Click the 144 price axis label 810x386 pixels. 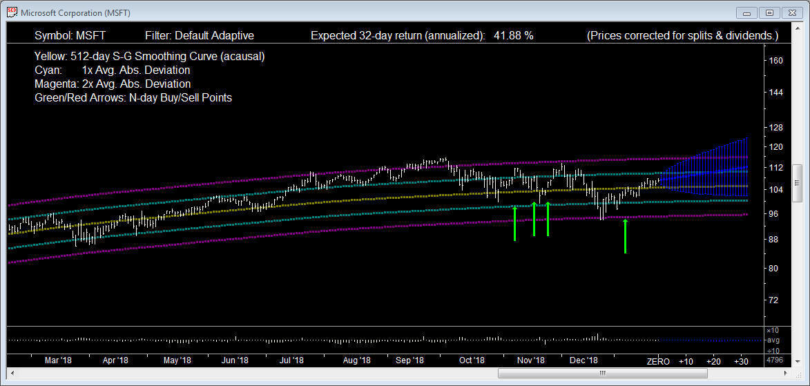click(x=776, y=92)
